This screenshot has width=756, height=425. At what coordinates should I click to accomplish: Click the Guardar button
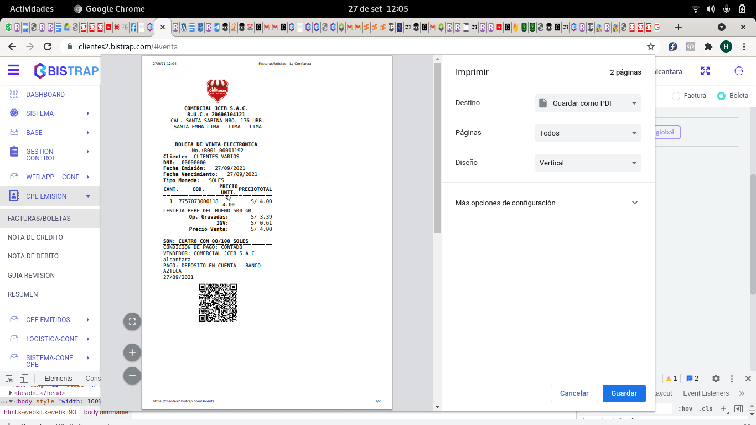tap(624, 393)
